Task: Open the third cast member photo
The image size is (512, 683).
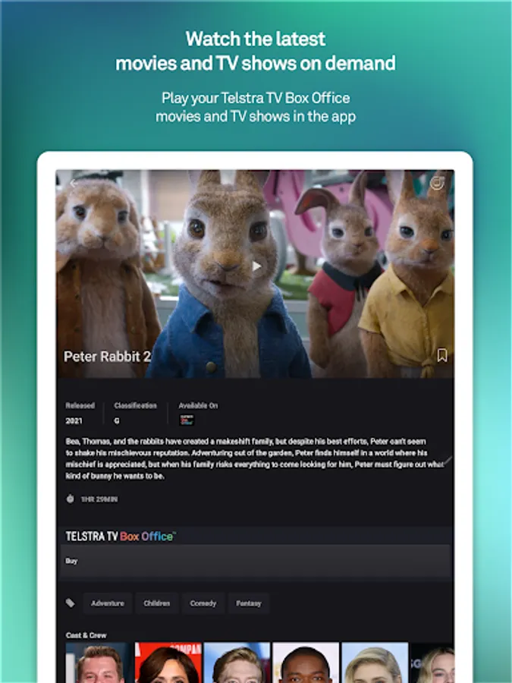Action: (x=237, y=663)
